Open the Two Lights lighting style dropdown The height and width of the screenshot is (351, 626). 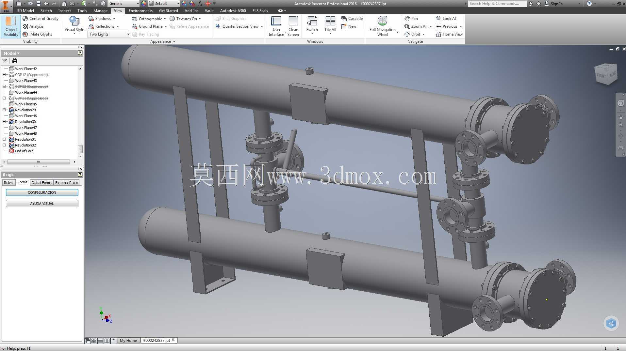pyautogui.click(x=109, y=34)
